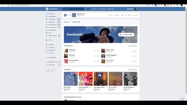The width and height of the screenshot is (187, 105).
Task: Toggle the broadcast icon in the player
Action: (129, 15)
